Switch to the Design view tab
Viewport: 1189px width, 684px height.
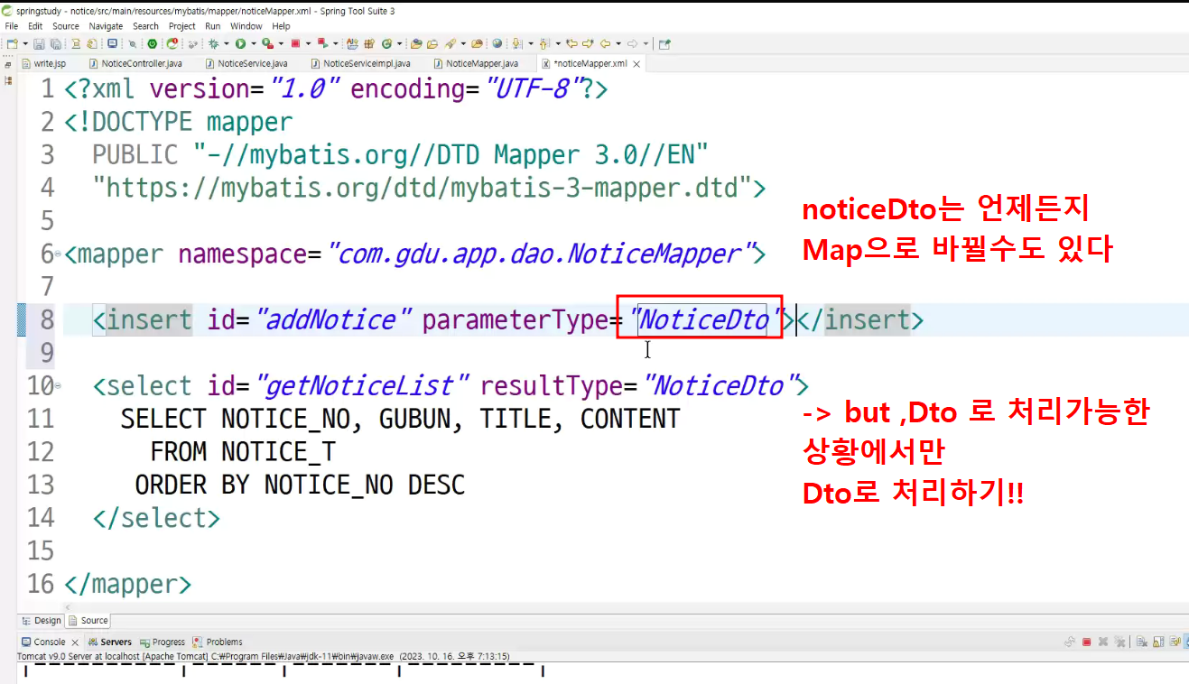[42, 620]
